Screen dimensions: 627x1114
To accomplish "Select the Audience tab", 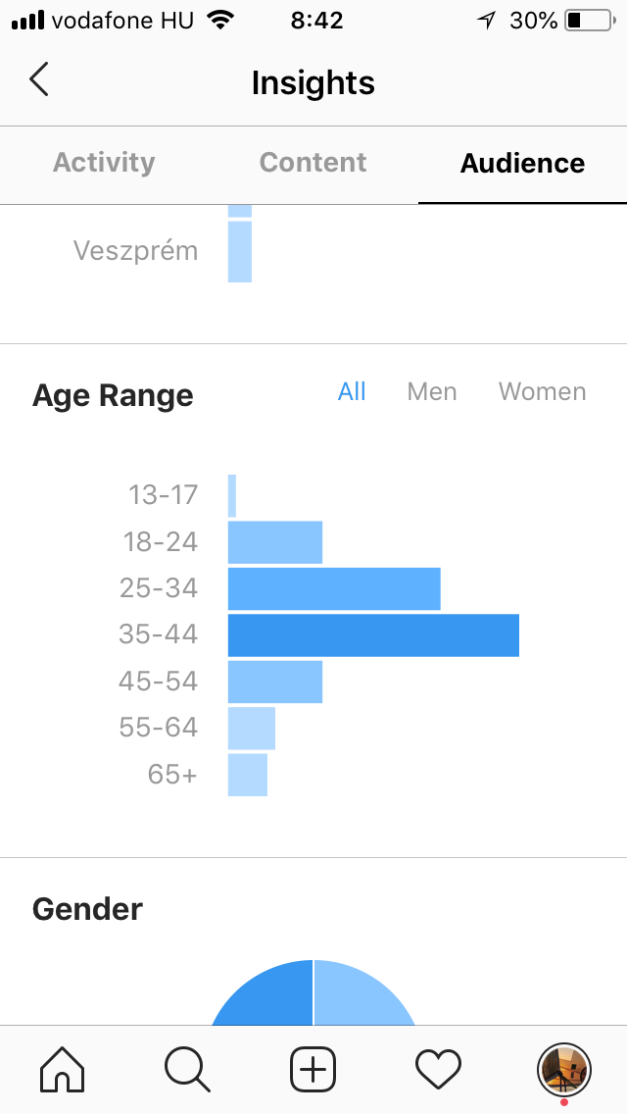I will (x=522, y=163).
